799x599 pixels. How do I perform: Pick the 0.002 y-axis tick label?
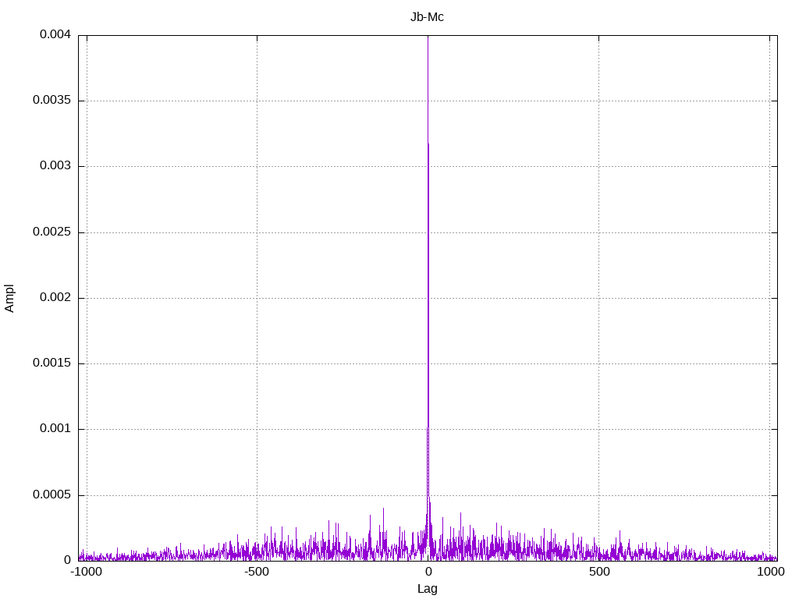point(55,298)
